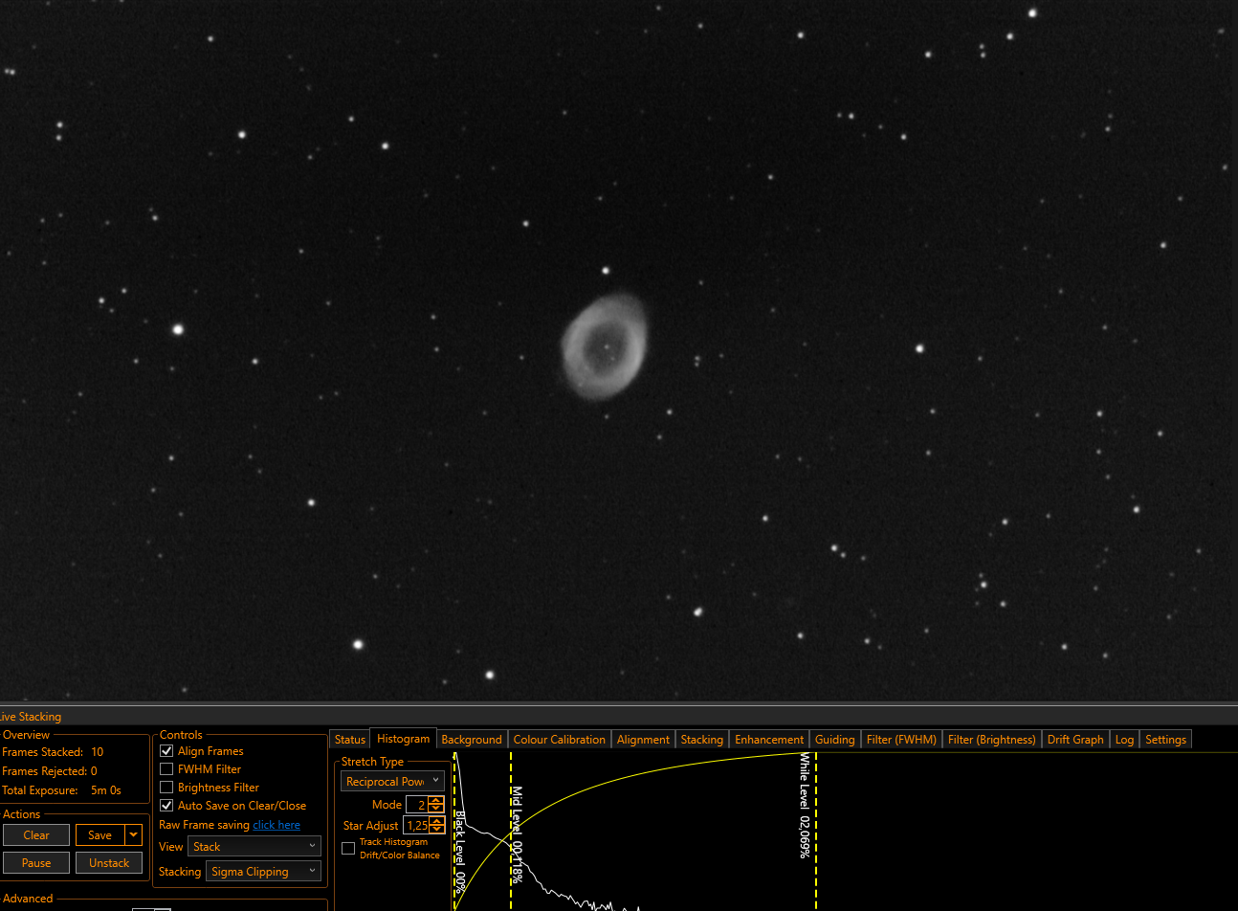The image size is (1238, 911).
Task: Select the Black Level histogram marker line
Action: click(x=454, y=831)
